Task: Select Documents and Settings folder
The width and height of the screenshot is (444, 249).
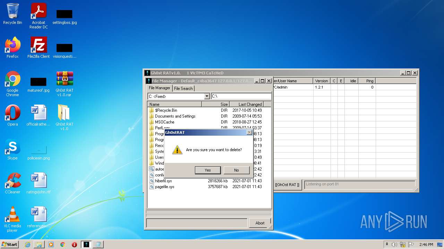Action: [x=175, y=116]
